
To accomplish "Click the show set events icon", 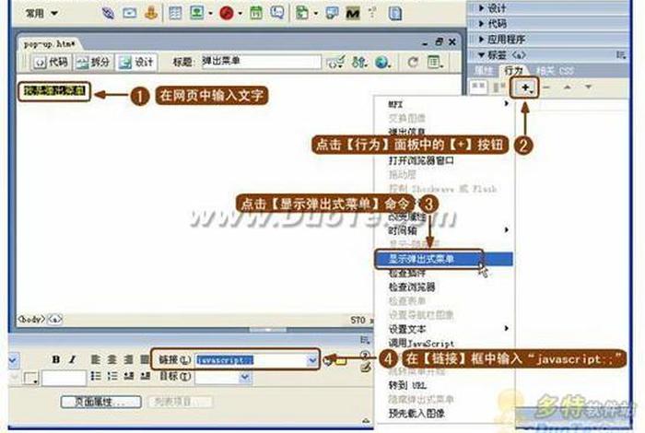I will (x=478, y=87).
